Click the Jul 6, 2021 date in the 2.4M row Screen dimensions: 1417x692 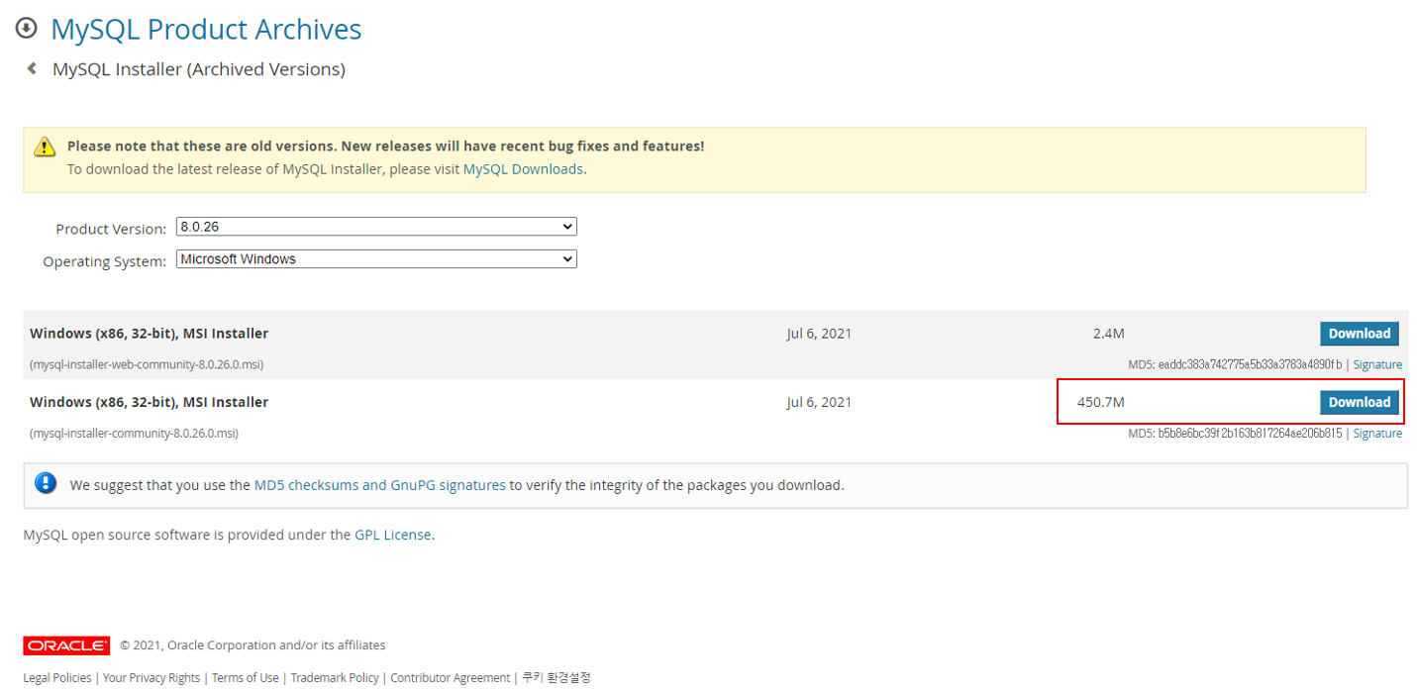[819, 334]
